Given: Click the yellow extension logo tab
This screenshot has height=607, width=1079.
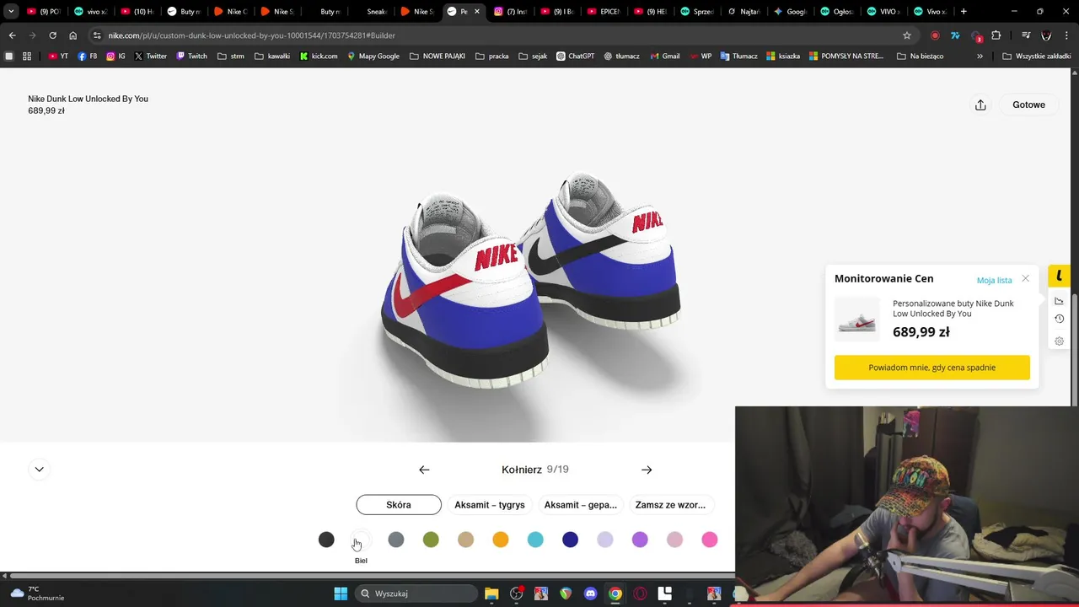Looking at the screenshot, I should 1059,276.
